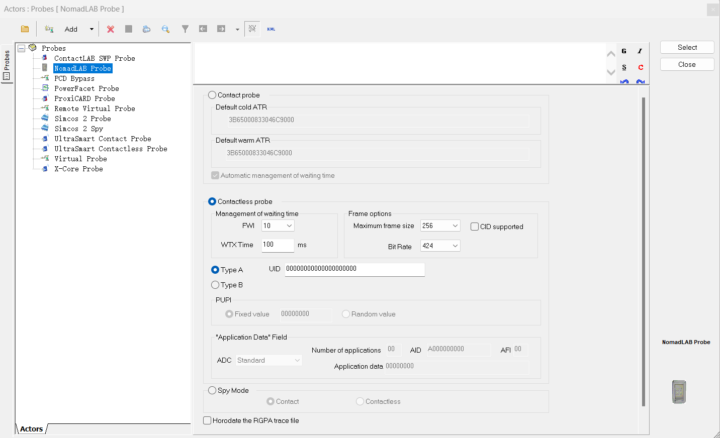Click the ProxiCARD Probe tree icon
Screen dimensions: 720x438
(45, 98)
